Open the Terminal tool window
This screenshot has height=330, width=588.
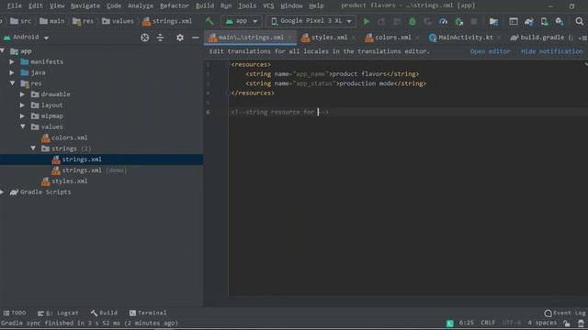(148, 313)
